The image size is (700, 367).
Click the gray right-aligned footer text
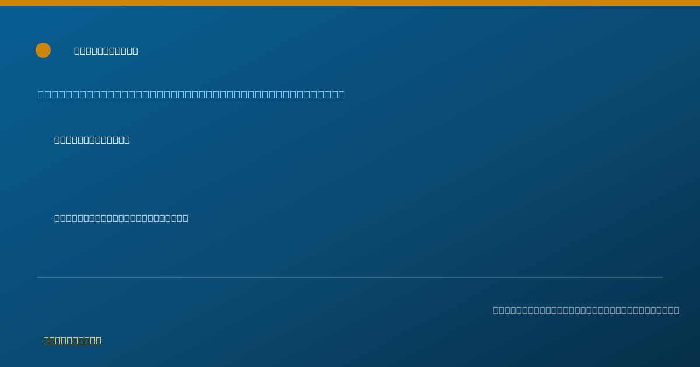click(x=586, y=310)
